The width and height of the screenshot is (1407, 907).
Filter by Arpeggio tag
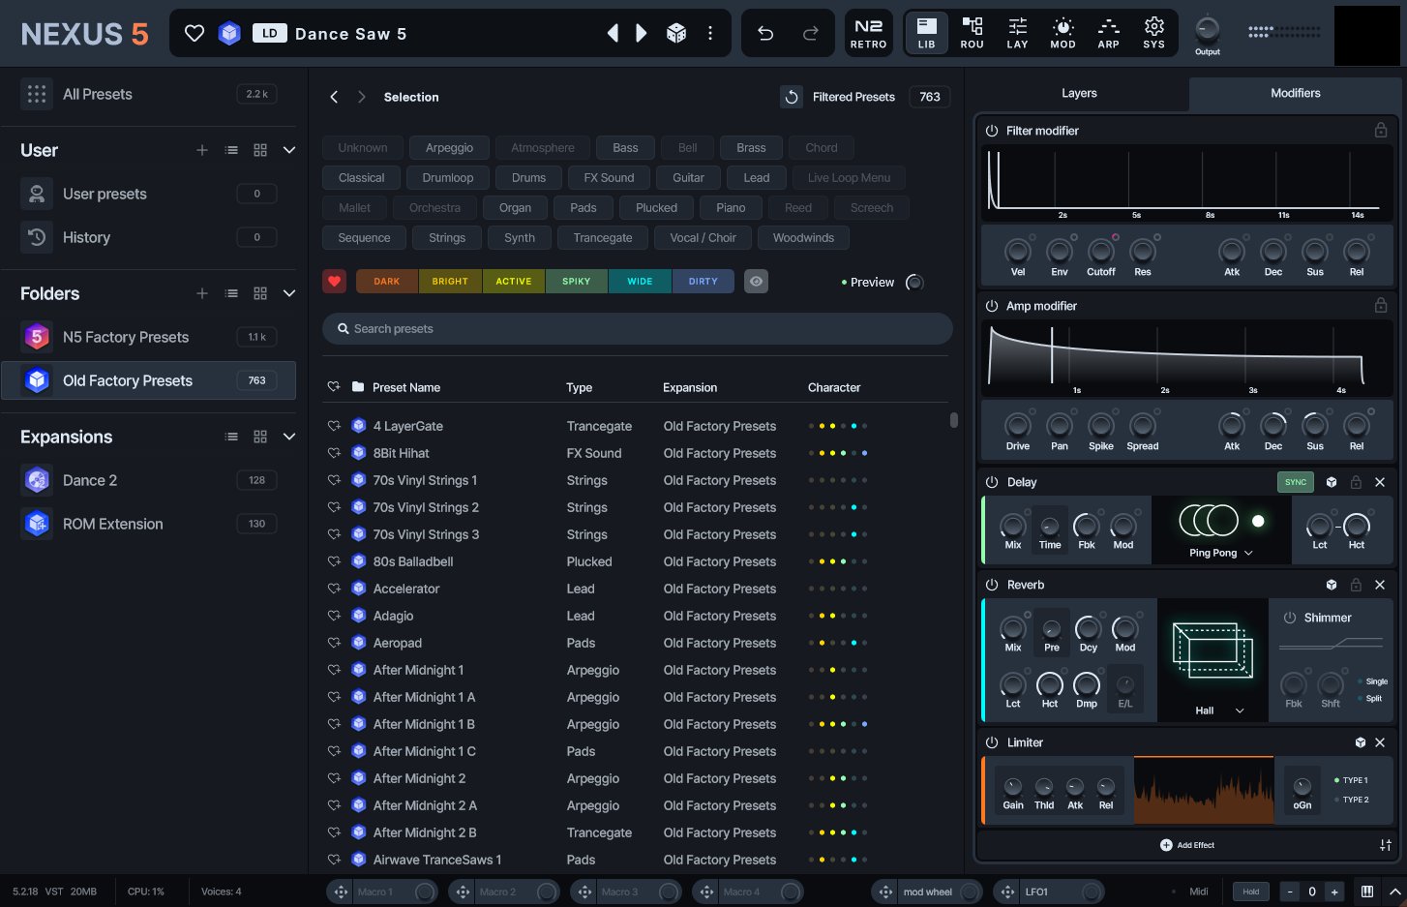449,148
